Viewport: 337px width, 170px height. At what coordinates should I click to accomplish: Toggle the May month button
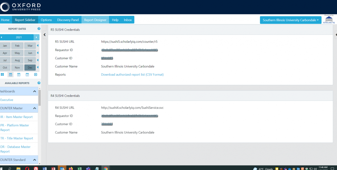(x=17, y=53)
